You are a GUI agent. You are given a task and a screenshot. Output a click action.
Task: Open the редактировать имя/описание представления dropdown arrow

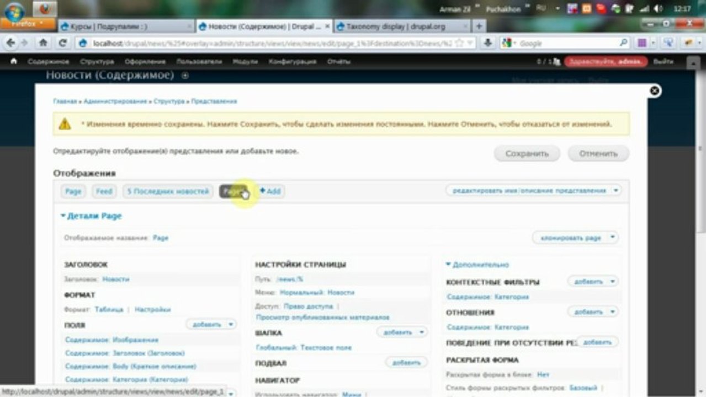pyautogui.click(x=616, y=190)
